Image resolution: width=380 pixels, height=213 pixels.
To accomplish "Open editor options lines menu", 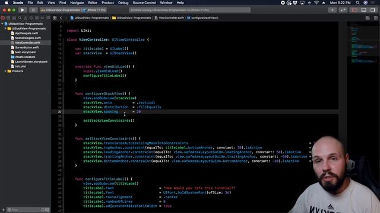I will pyautogui.click(x=368, y=18).
